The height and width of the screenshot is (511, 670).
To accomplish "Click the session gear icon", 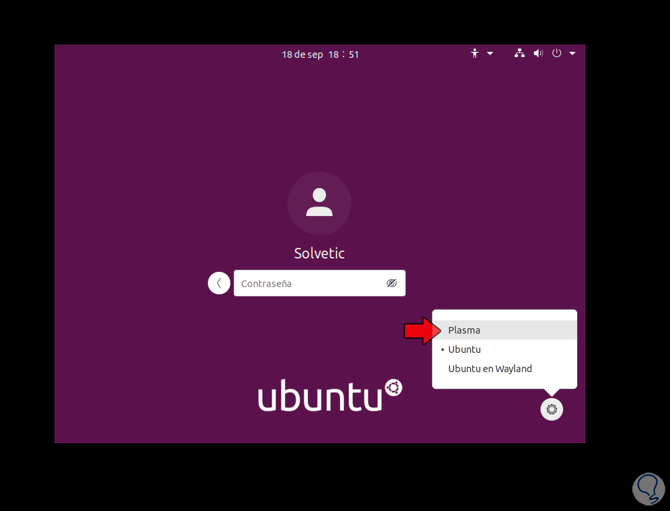I will point(552,409).
